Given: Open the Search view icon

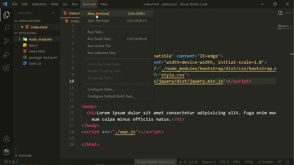Looking at the screenshot, I should point(6,28).
